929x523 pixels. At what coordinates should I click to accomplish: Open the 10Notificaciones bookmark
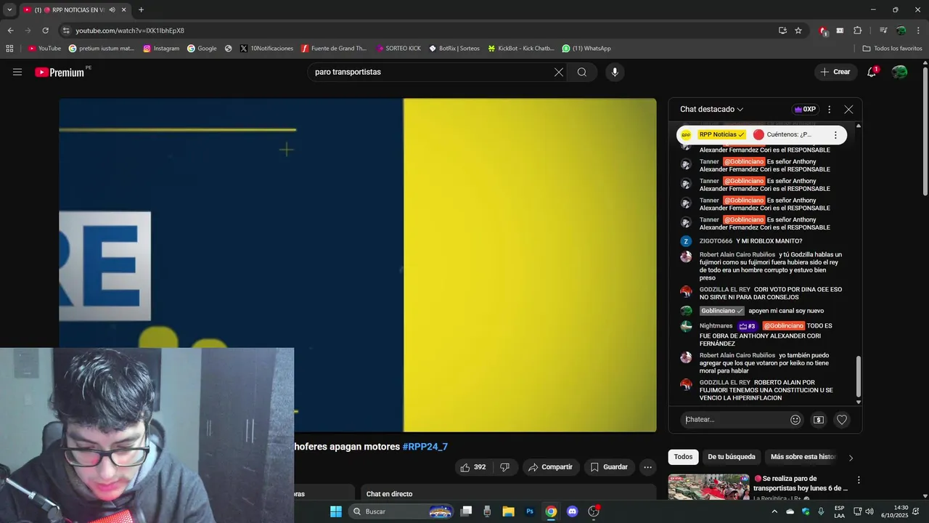tap(266, 49)
